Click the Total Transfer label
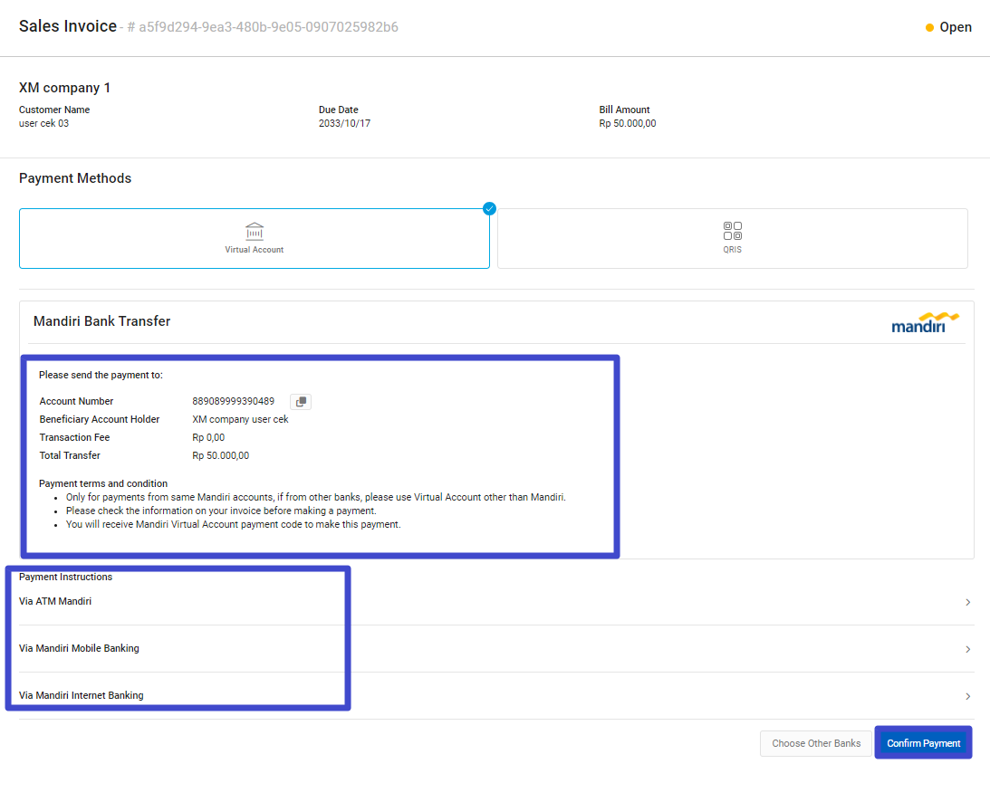 coord(70,455)
